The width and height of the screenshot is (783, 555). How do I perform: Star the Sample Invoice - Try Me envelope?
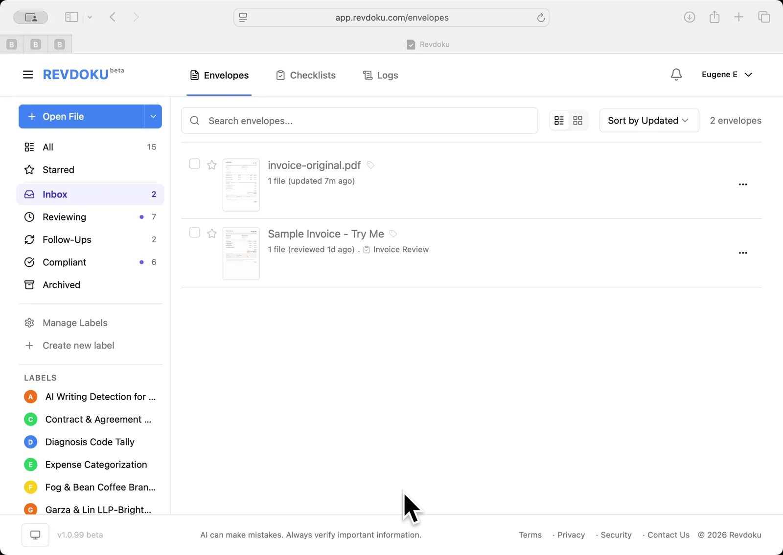211,234
